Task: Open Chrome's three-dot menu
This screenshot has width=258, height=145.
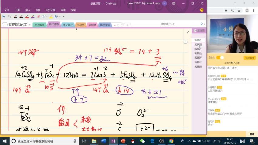Action: coord(253,10)
